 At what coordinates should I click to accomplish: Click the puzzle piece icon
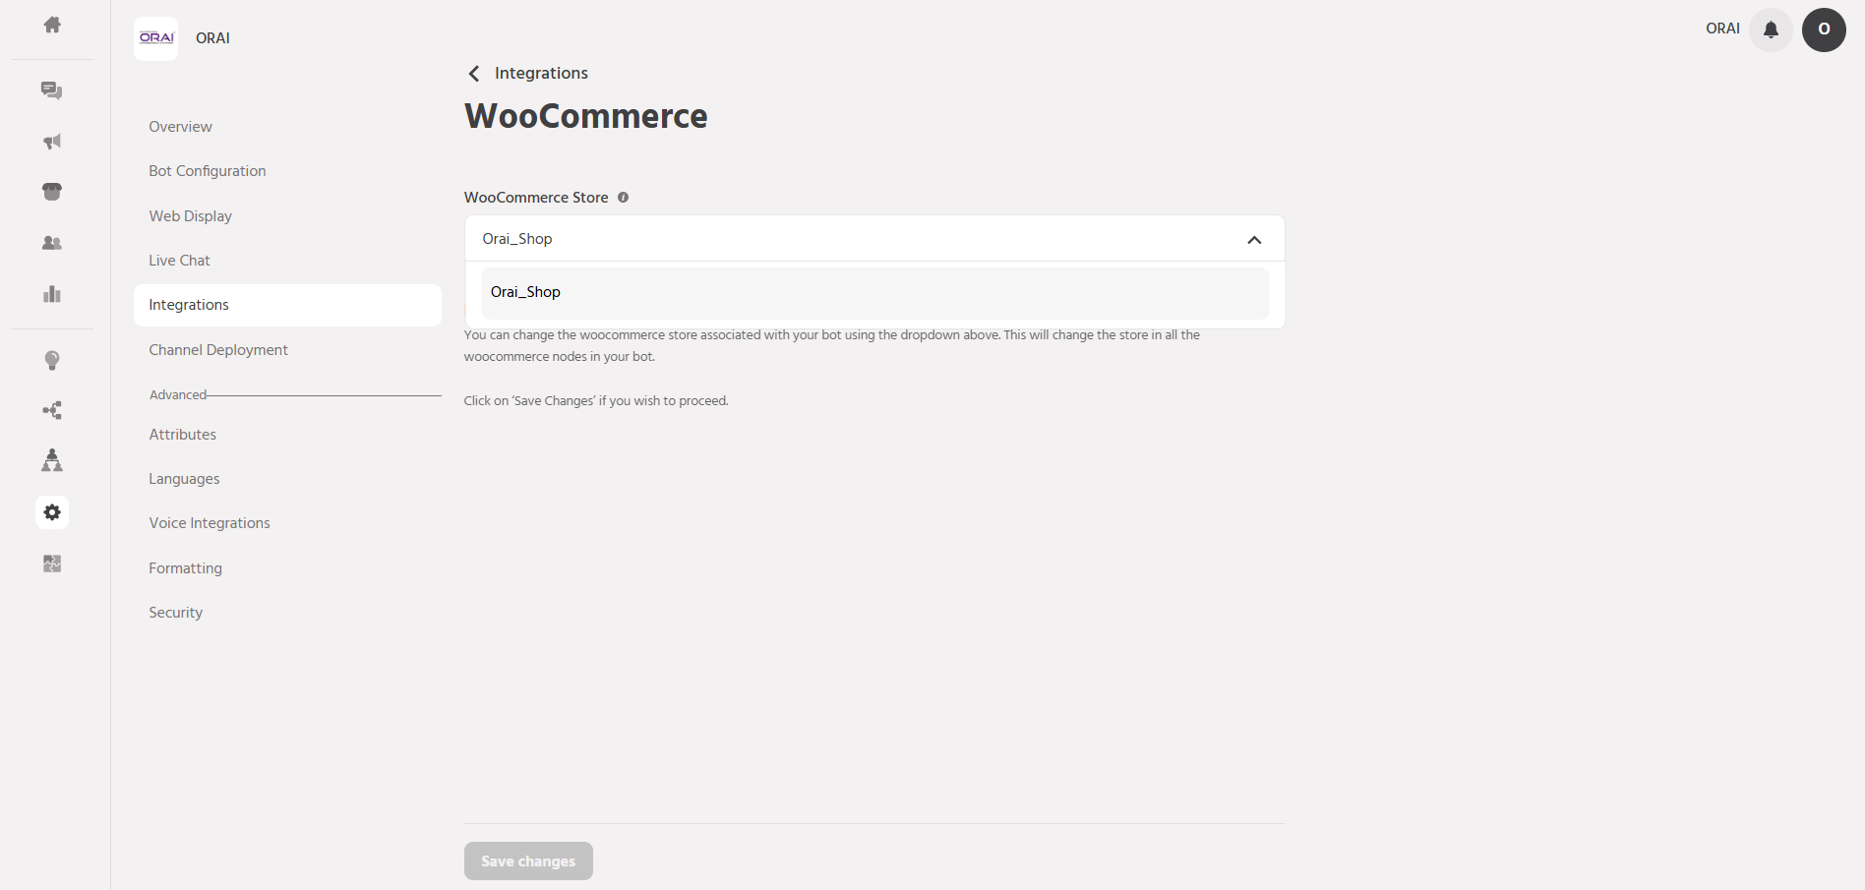coord(52,564)
